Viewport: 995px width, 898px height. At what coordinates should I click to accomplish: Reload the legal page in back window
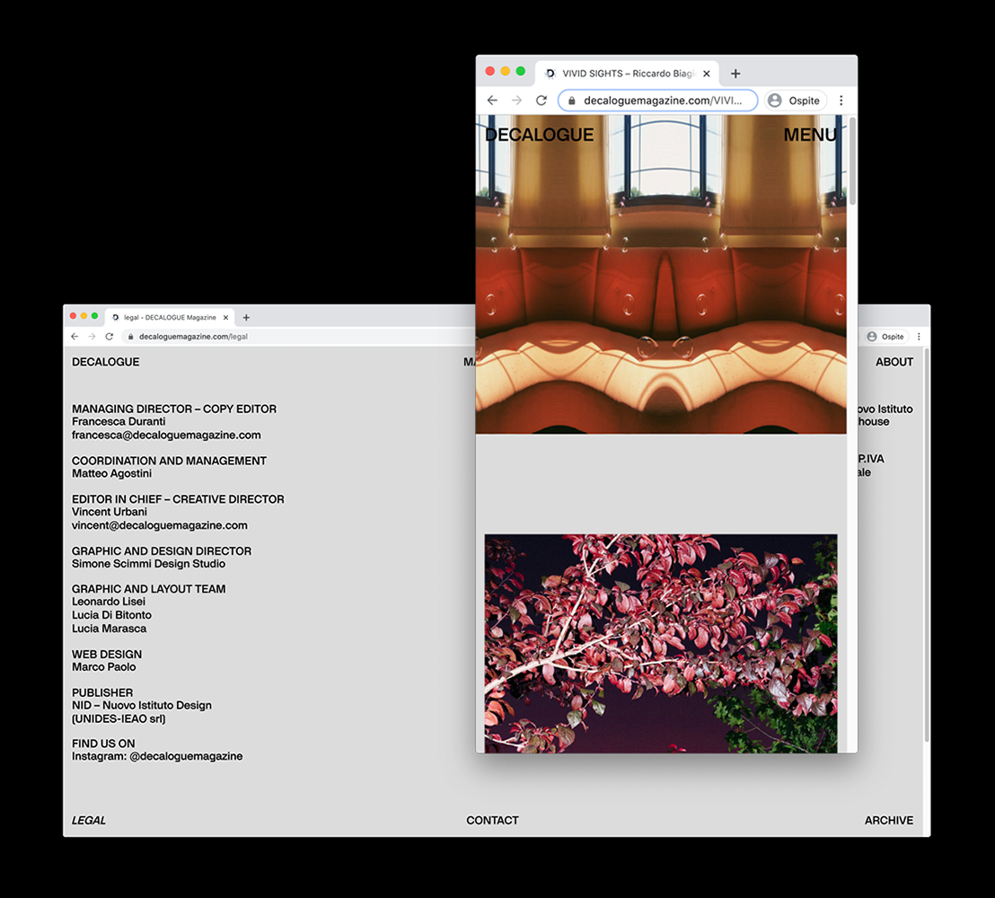coord(110,337)
